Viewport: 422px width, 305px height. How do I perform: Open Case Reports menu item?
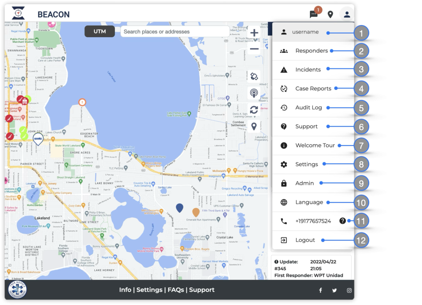[313, 89]
